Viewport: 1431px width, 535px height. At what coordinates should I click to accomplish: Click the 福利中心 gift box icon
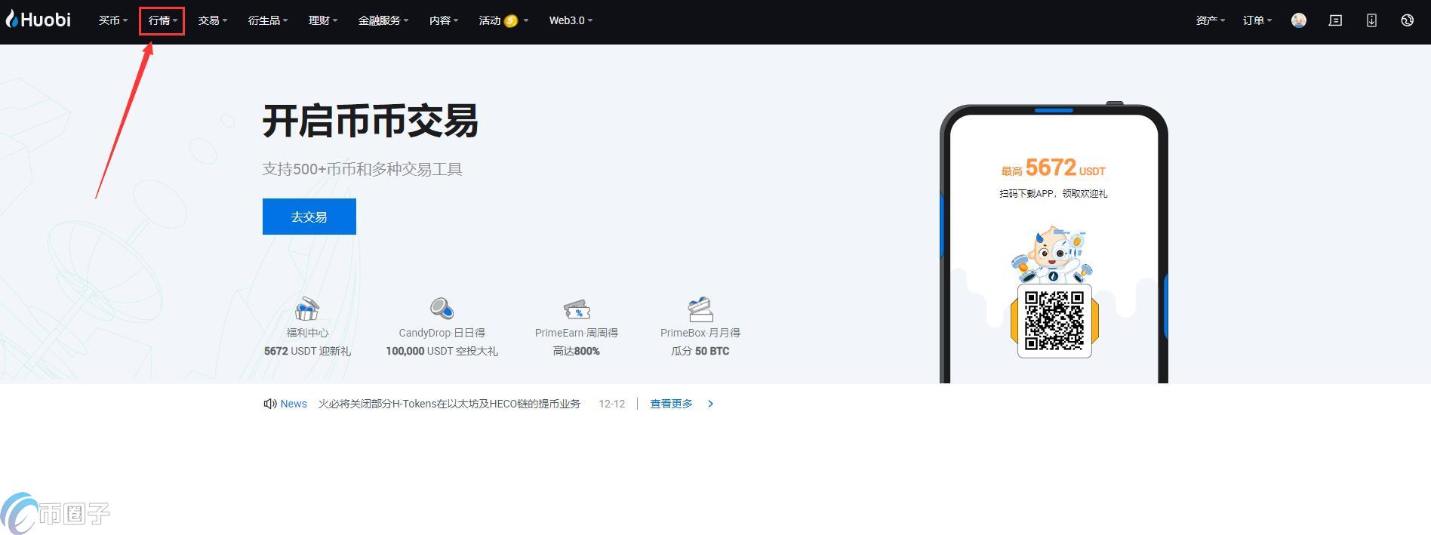click(x=307, y=309)
